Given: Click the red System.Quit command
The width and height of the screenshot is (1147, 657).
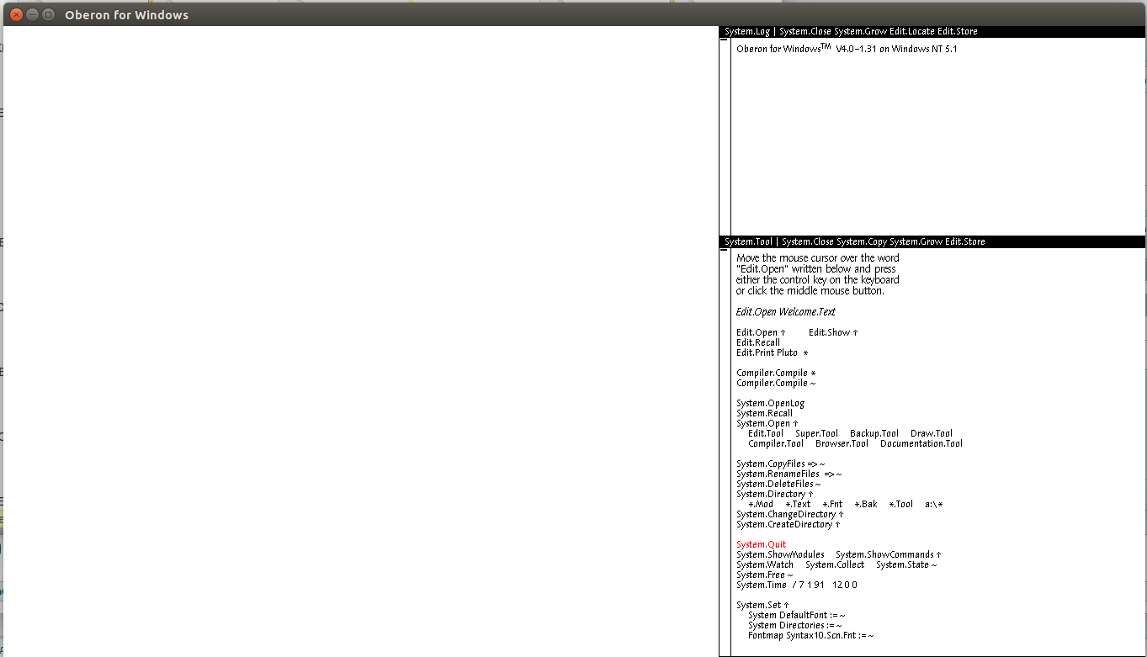Looking at the screenshot, I should pos(761,545).
